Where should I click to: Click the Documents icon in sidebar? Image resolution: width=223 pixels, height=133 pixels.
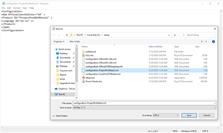(x=57, y=62)
